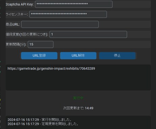Image resolution: width=156 pixels, height=129 pixels.
Task: Select the registered gametrade.jp exhibits URL
Action: click(x=51, y=69)
